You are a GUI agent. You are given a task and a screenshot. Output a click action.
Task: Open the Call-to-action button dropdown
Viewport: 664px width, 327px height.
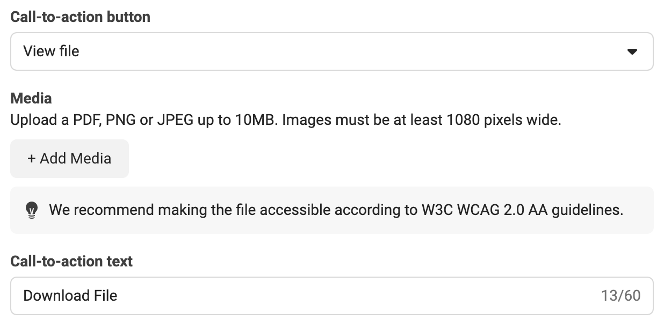(x=332, y=51)
